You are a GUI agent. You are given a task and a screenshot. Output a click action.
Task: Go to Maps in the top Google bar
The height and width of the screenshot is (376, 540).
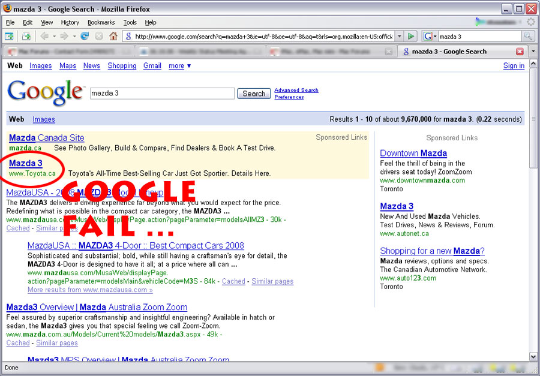[68, 66]
